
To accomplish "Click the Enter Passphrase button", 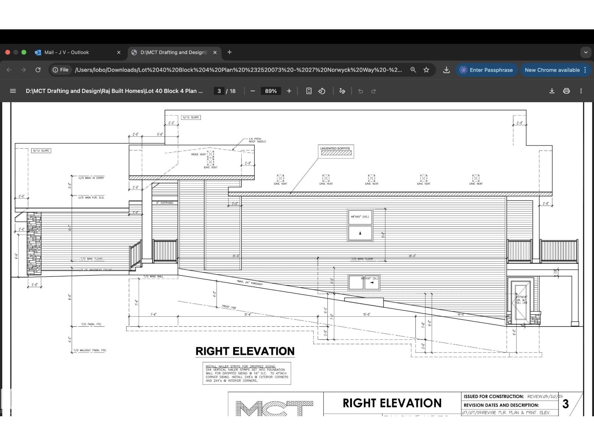I will (x=486, y=70).
